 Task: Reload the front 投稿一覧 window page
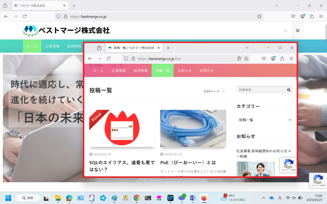109,59
